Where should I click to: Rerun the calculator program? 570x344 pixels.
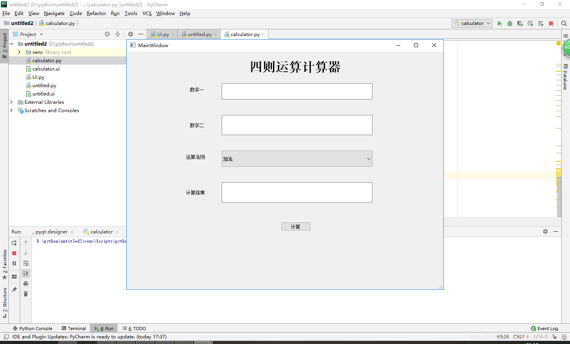[x=14, y=243]
